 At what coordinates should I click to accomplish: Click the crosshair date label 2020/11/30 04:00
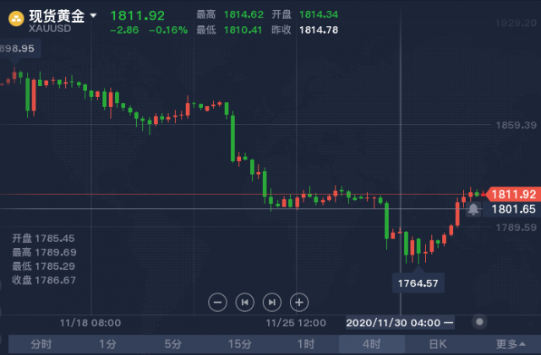400,323
